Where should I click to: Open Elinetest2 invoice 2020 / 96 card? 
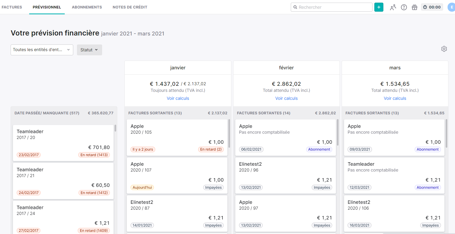[x=285, y=175]
